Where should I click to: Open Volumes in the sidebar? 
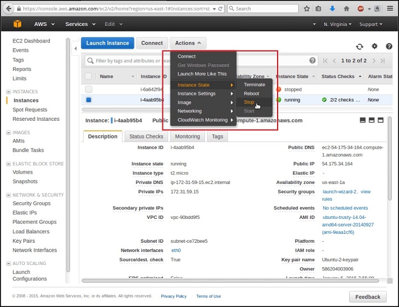pyautogui.click(x=23, y=172)
